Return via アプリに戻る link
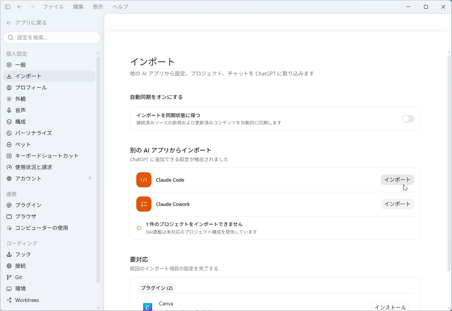The image size is (452, 311). click(x=26, y=22)
